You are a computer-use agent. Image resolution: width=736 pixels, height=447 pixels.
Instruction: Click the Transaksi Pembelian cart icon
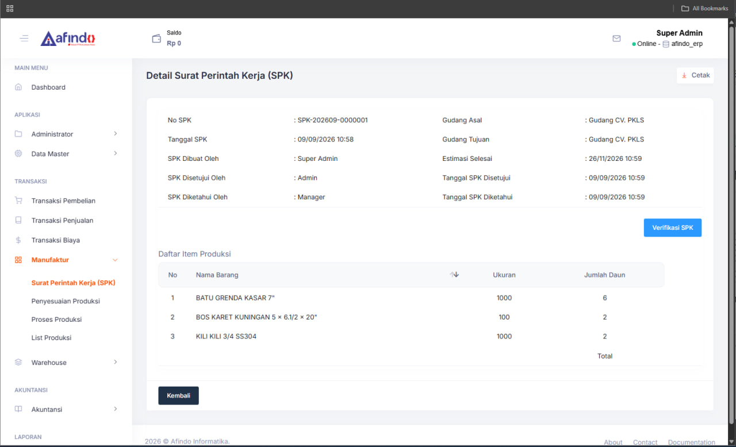(x=18, y=201)
